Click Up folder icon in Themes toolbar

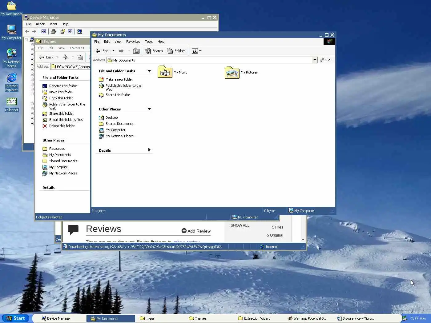(80, 57)
